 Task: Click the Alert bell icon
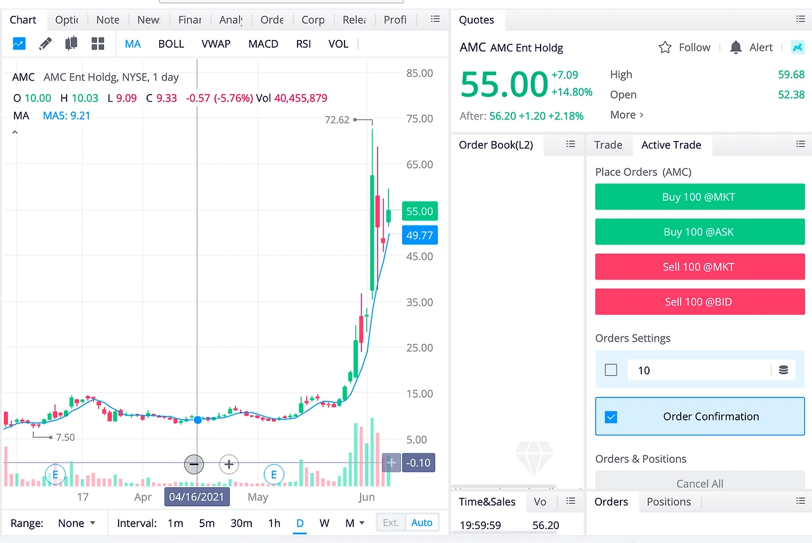click(x=736, y=48)
